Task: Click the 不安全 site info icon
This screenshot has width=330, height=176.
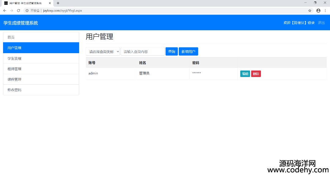Action: tap(27, 10)
